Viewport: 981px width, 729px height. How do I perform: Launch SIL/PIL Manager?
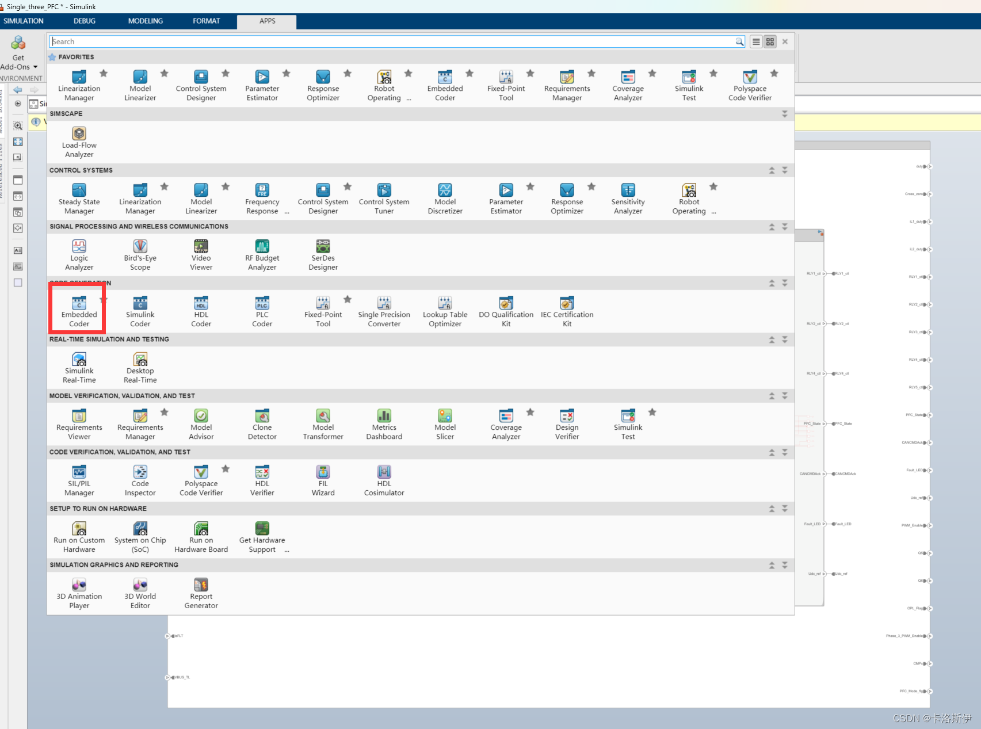point(79,480)
